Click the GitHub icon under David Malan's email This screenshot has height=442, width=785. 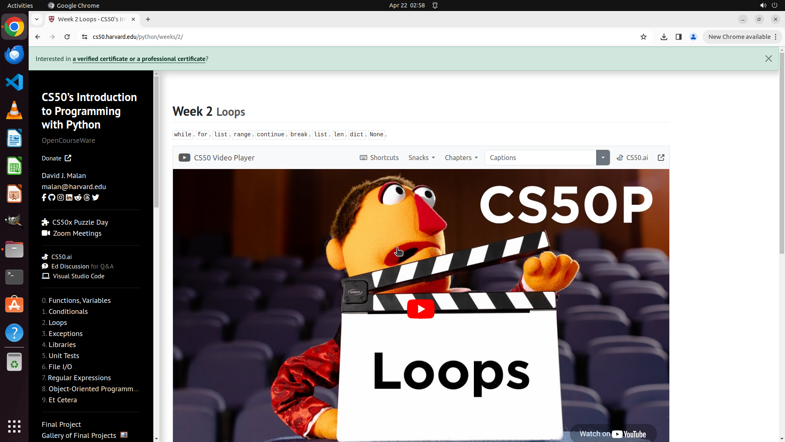coord(52,198)
